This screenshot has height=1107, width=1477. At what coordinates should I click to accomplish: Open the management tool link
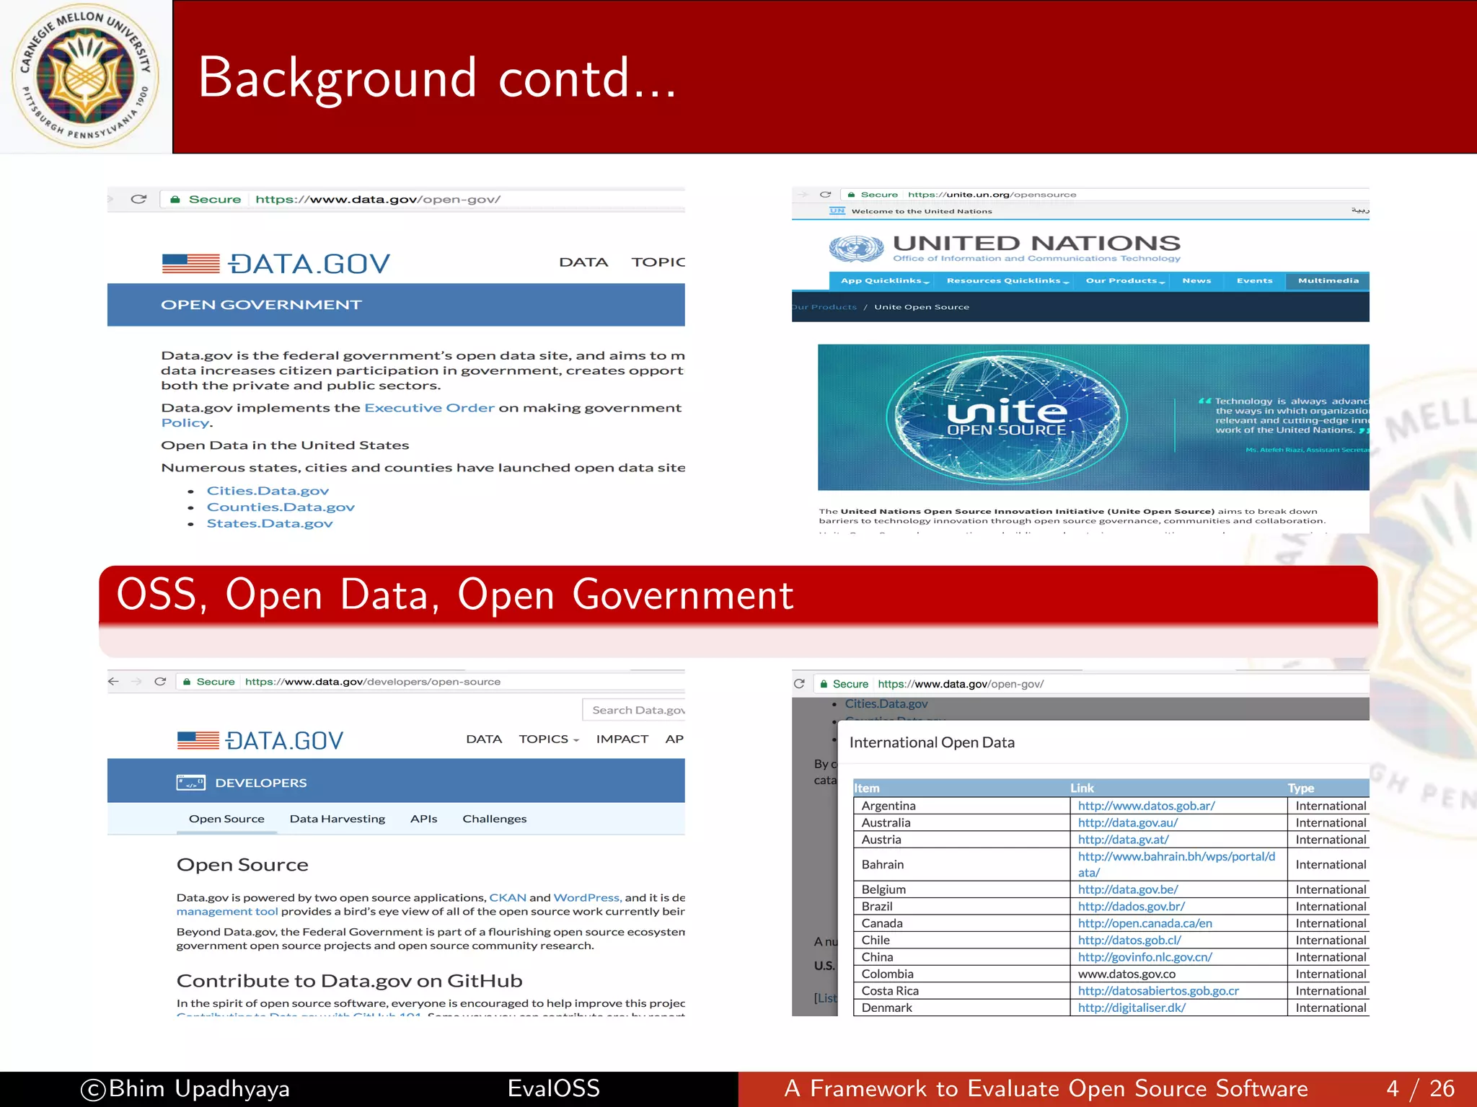pos(227,912)
